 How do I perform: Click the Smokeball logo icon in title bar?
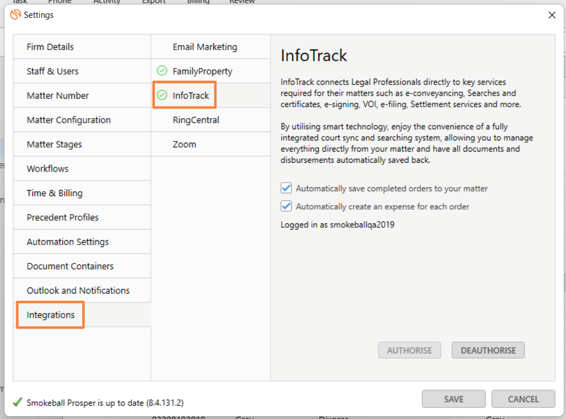[16, 15]
